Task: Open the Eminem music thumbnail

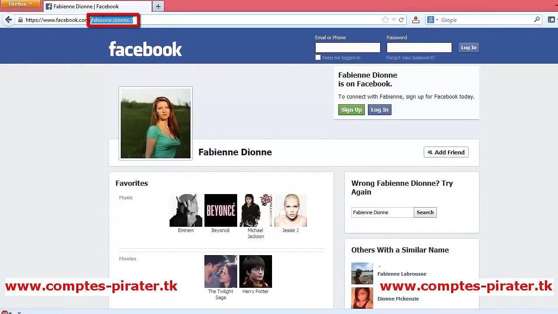Action: pos(186,211)
